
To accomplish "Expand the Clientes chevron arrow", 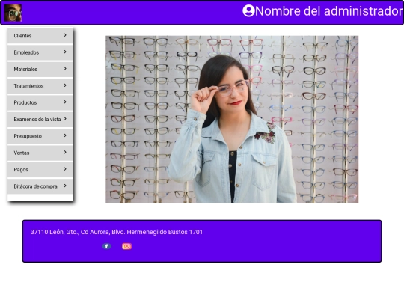I will pyautogui.click(x=65, y=35).
